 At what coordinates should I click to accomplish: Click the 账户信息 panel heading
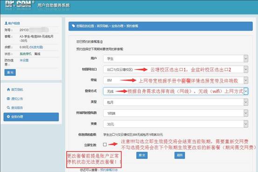tap(14, 23)
